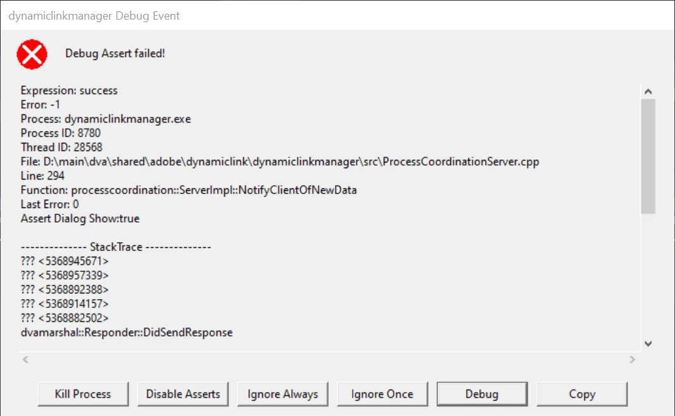This screenshot has width=675, height=416.
Task: Click stack entry <5368882502>
Action: 65,317
